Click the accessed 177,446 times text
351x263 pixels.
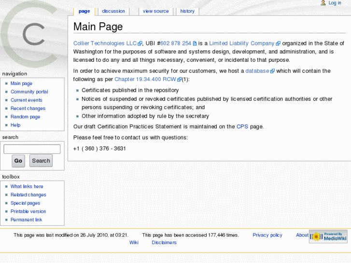point(191,235)
